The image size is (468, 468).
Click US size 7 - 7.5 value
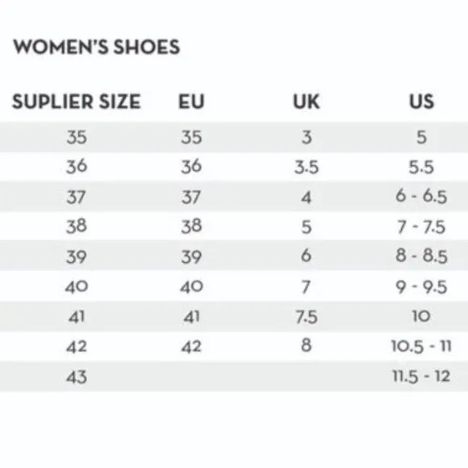tap(421, 227)
